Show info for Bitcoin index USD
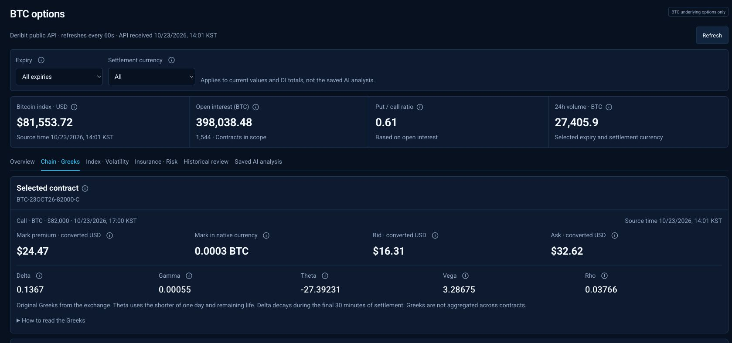The width and height of the screenshot is (732, 343). pyautogui.click(x=74, y=107)
